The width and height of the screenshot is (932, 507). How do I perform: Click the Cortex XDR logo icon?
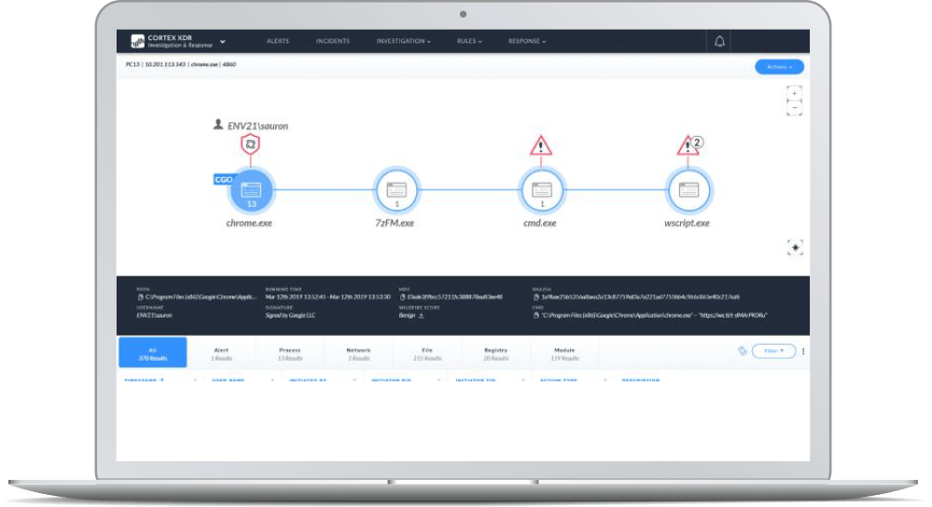pyautogui.click(x=138, y=41)
